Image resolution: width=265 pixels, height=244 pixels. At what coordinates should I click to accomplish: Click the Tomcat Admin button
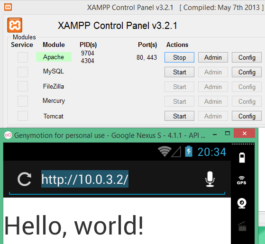[x=213, y=116]
